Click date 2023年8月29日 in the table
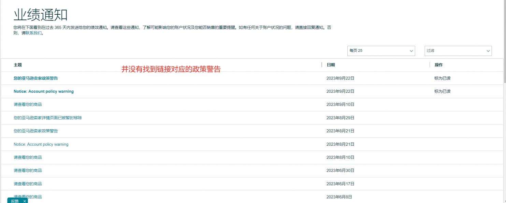Screen dimensions: 506x203 [x=341, y=118]
